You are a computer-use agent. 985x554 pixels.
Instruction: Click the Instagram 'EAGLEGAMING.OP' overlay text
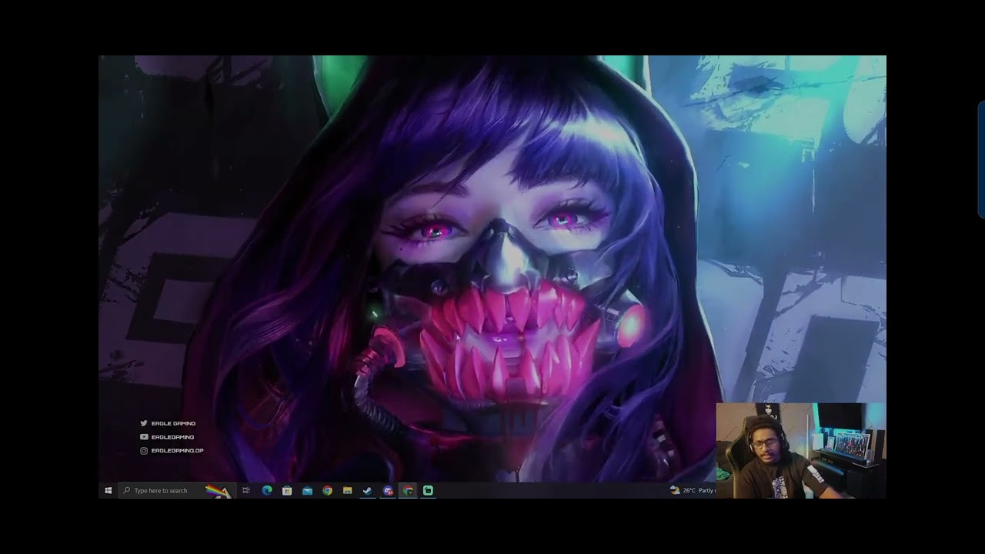(177, 451)
